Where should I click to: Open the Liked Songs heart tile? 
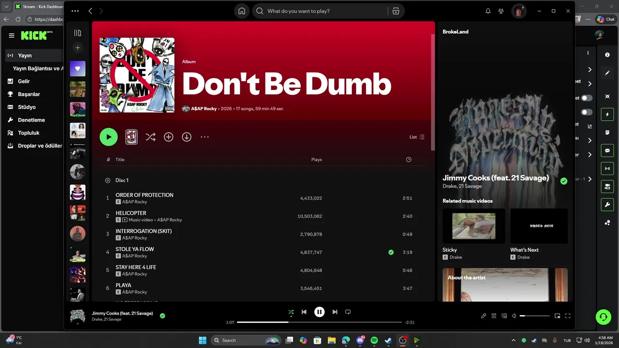tap(77, 69)
